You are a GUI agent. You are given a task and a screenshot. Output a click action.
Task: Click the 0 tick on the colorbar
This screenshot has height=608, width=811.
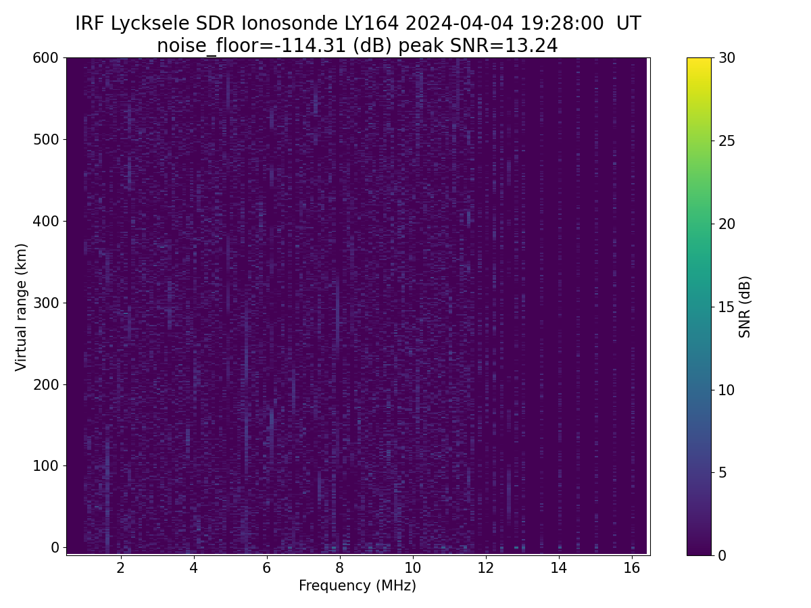722,555
